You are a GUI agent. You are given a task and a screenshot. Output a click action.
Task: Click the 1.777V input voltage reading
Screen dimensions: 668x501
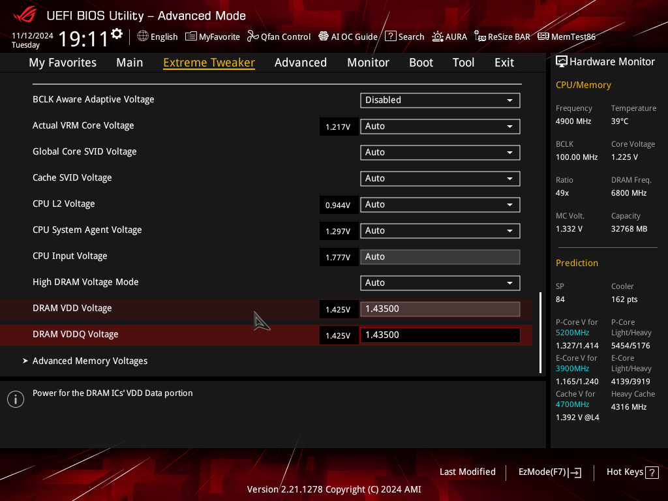[339, 257]
